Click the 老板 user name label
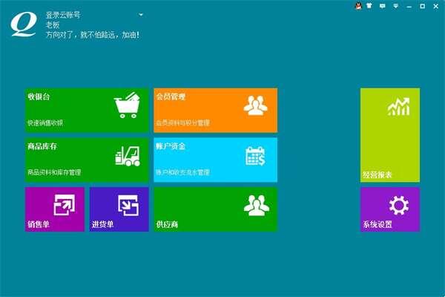 (x=53, y=25)
